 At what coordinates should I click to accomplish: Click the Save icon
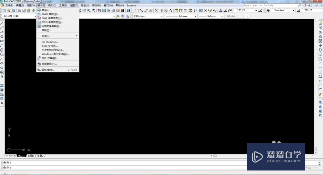[13, 10]
